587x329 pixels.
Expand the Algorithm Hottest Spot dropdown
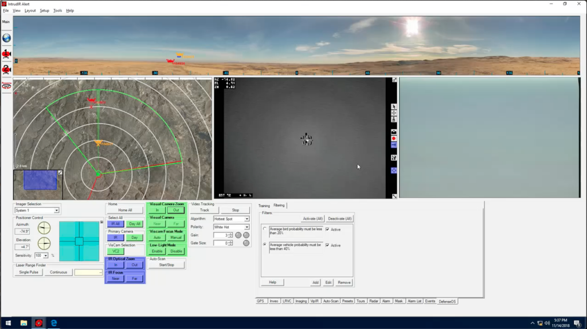[247, 219]
